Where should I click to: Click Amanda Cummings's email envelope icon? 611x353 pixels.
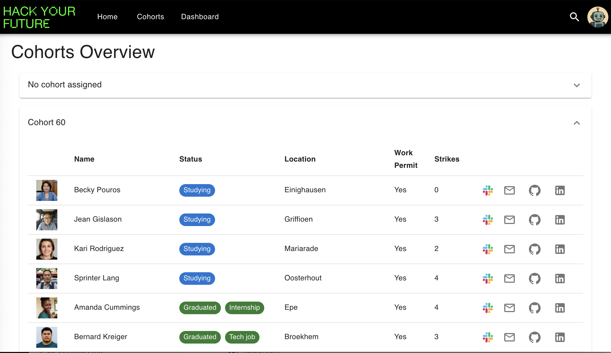(509, 308)
